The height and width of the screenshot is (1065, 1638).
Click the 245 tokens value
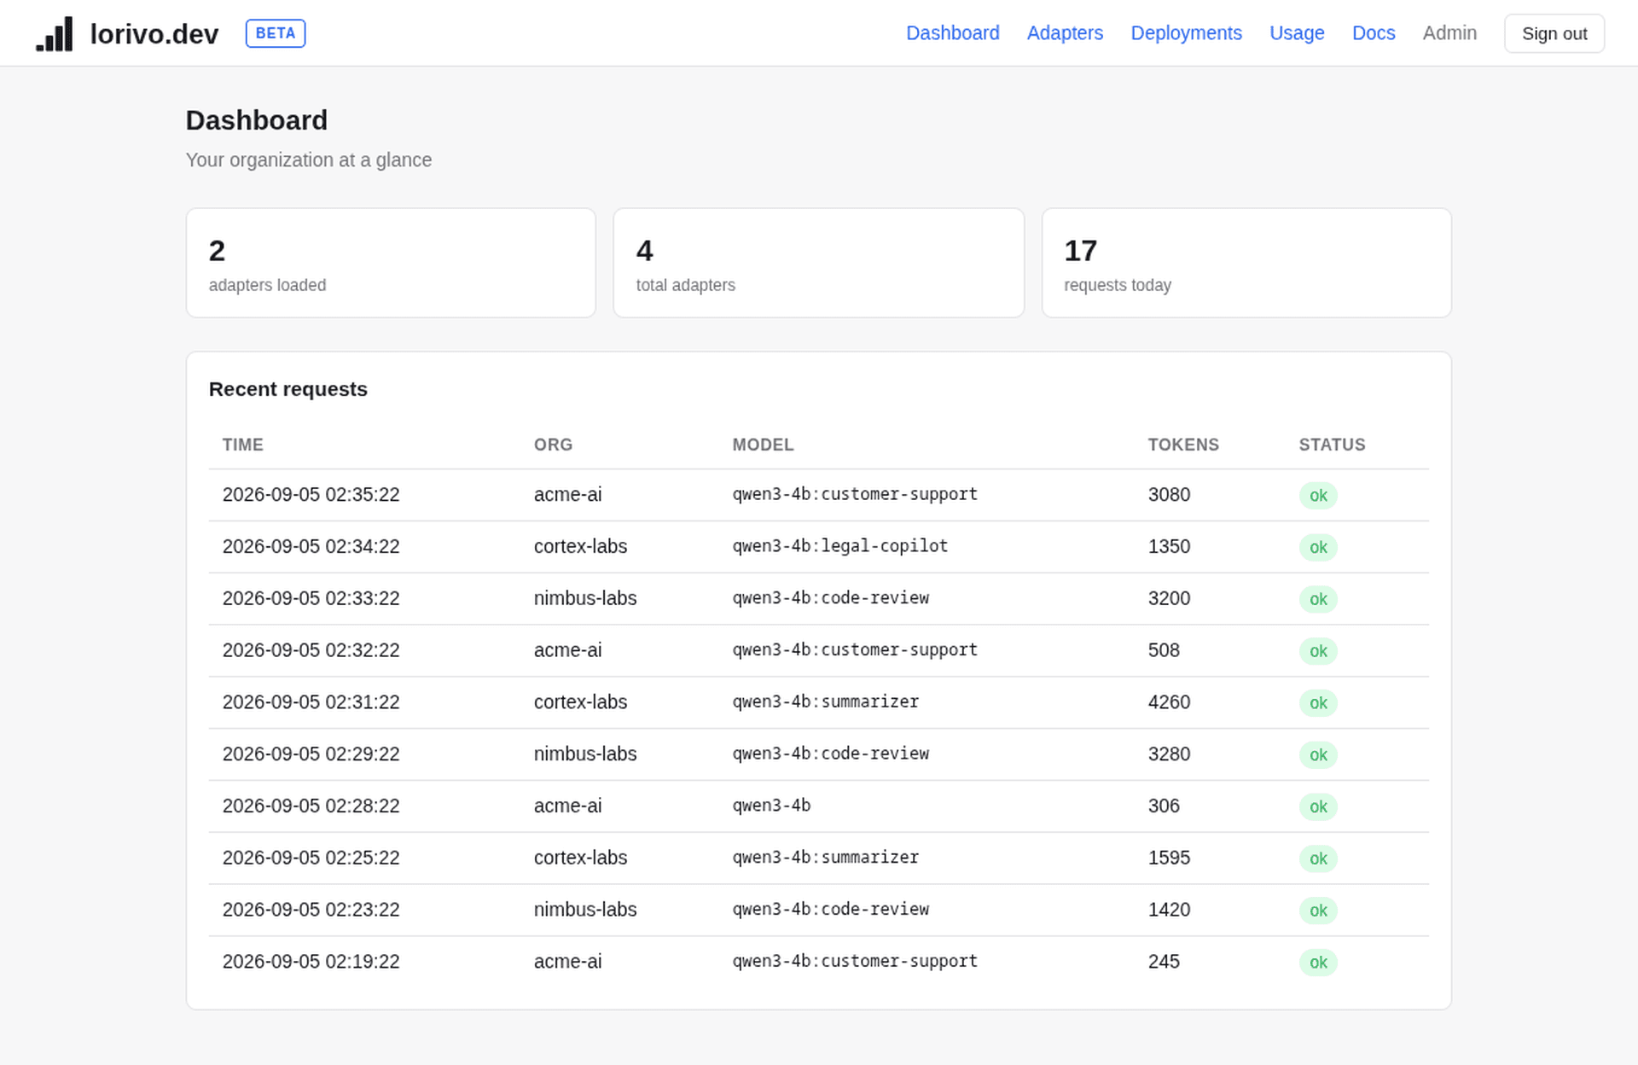coord(1164,962)
